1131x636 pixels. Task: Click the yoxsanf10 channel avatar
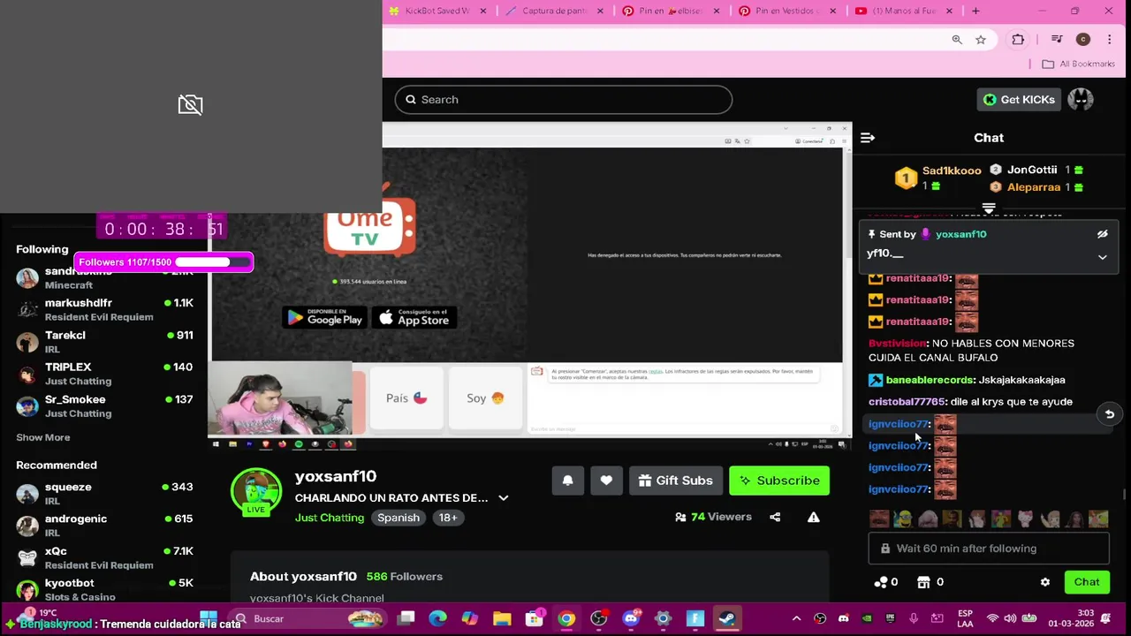coord(256,492)
